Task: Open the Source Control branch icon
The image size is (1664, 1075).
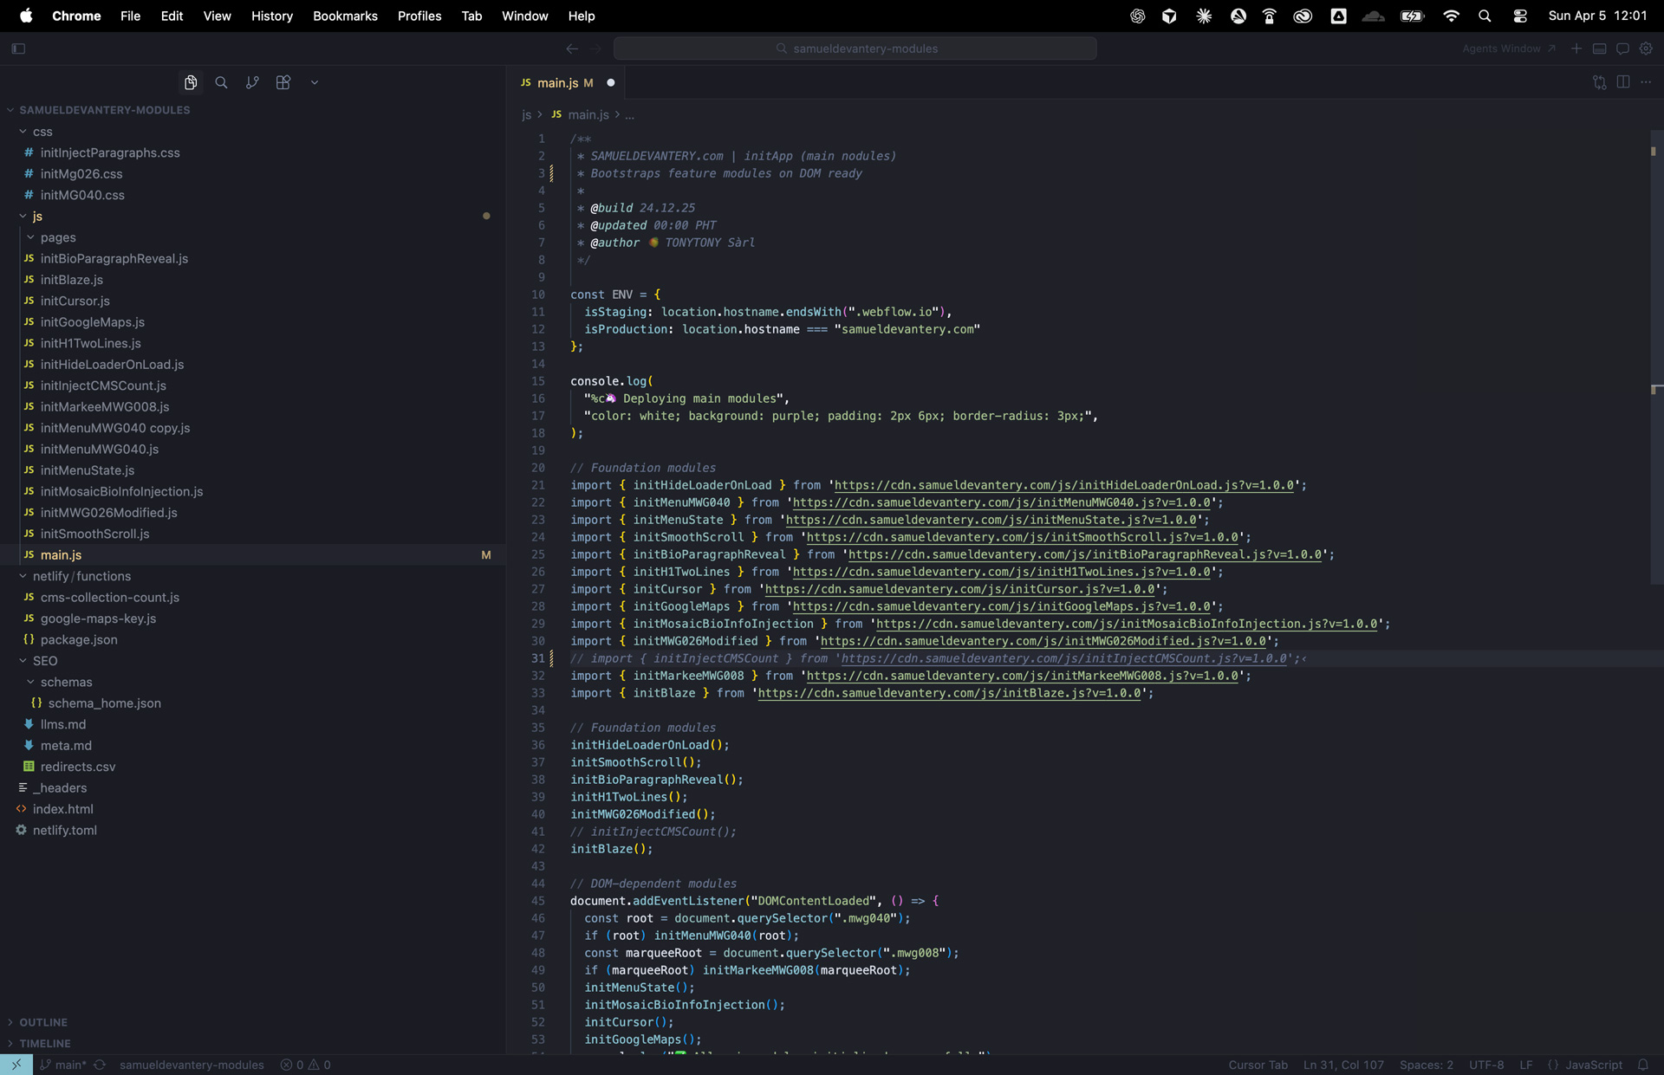Action: 252,82
